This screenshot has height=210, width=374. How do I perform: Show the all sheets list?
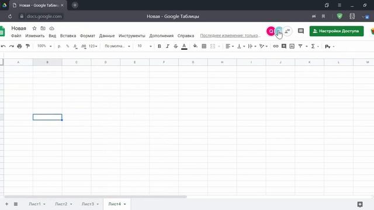click(x=16, y=204)
